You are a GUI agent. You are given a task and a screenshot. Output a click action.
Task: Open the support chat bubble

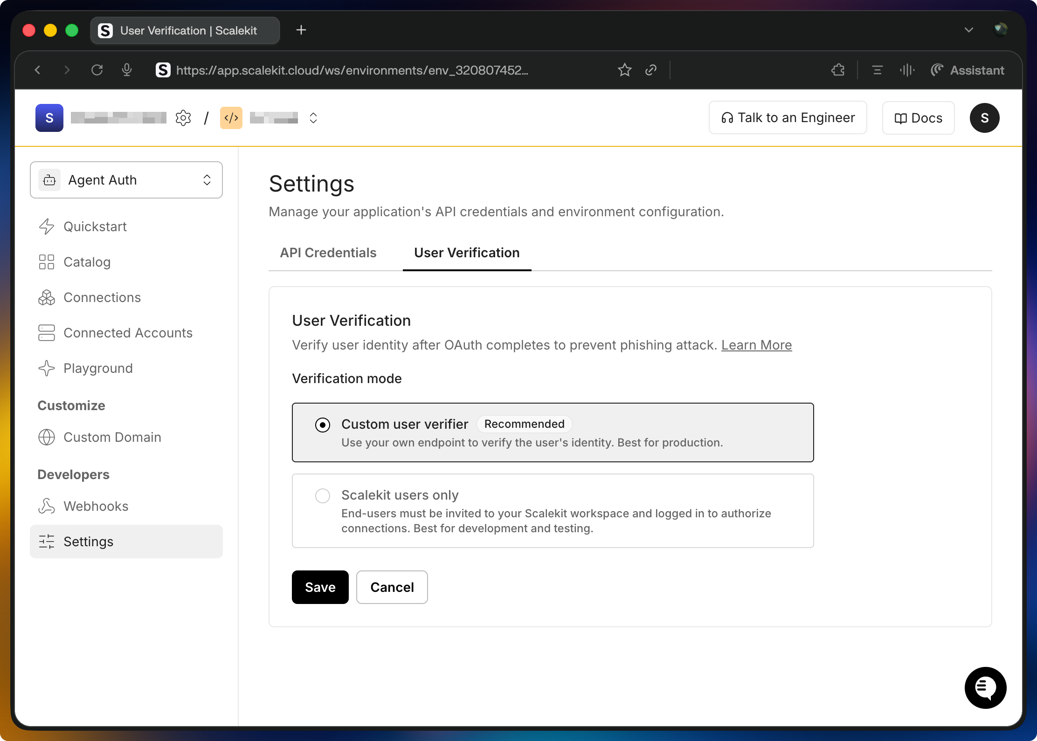pyautogui.click(x=985, y=688)
